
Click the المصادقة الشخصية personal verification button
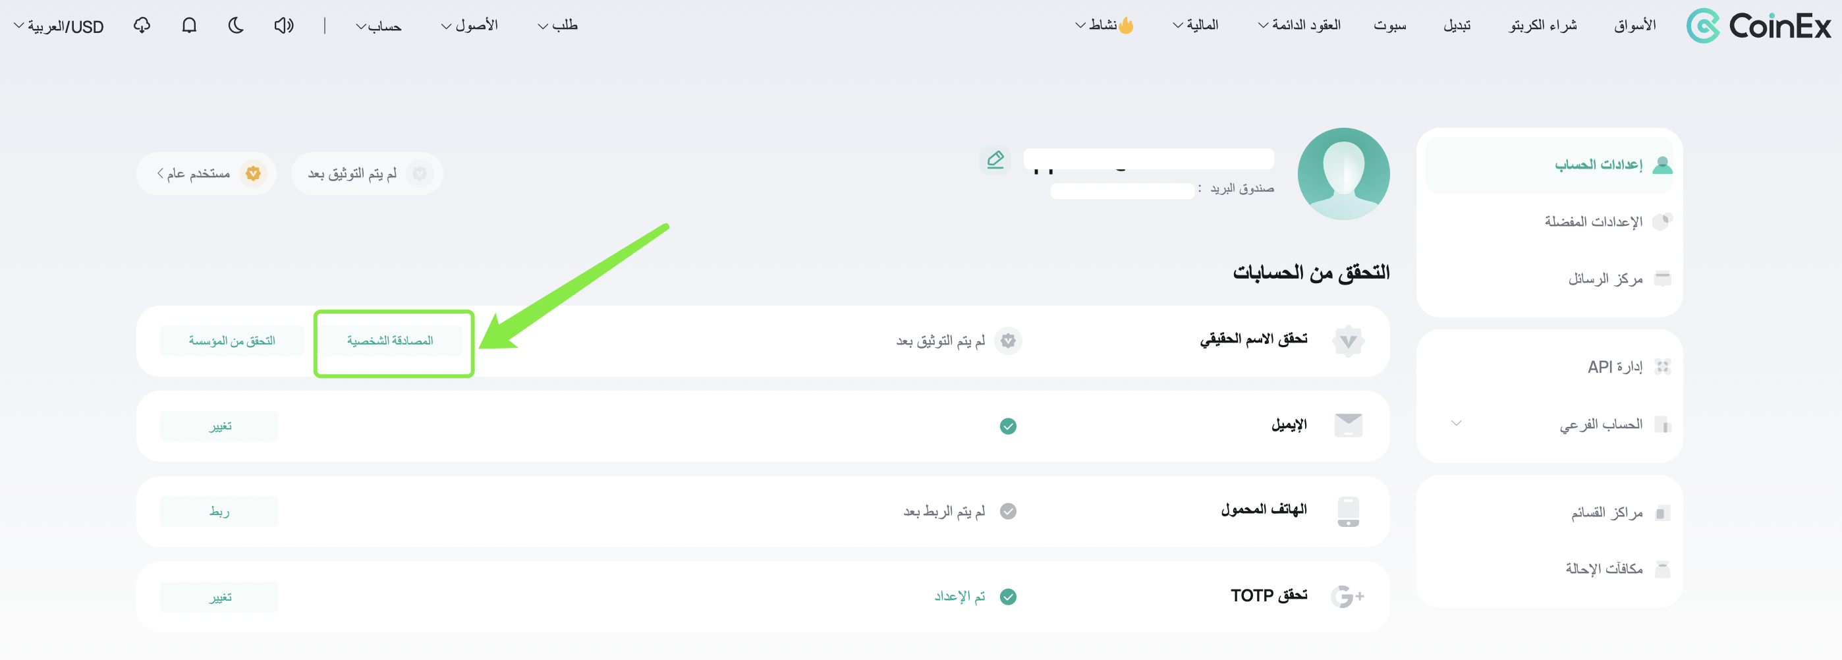(390, 341)
